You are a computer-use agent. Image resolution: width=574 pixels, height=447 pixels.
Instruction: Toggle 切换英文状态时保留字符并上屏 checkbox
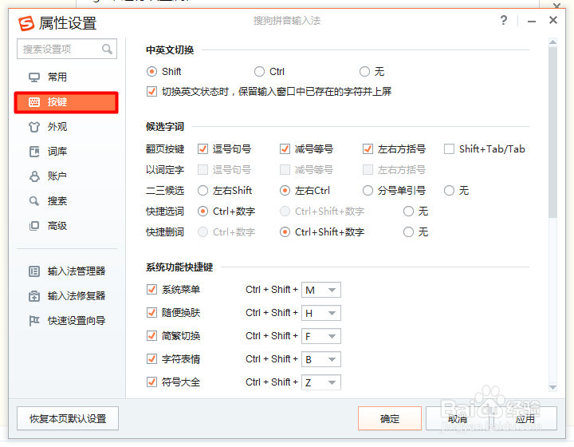pyautogui.click(x=151, y=92)
